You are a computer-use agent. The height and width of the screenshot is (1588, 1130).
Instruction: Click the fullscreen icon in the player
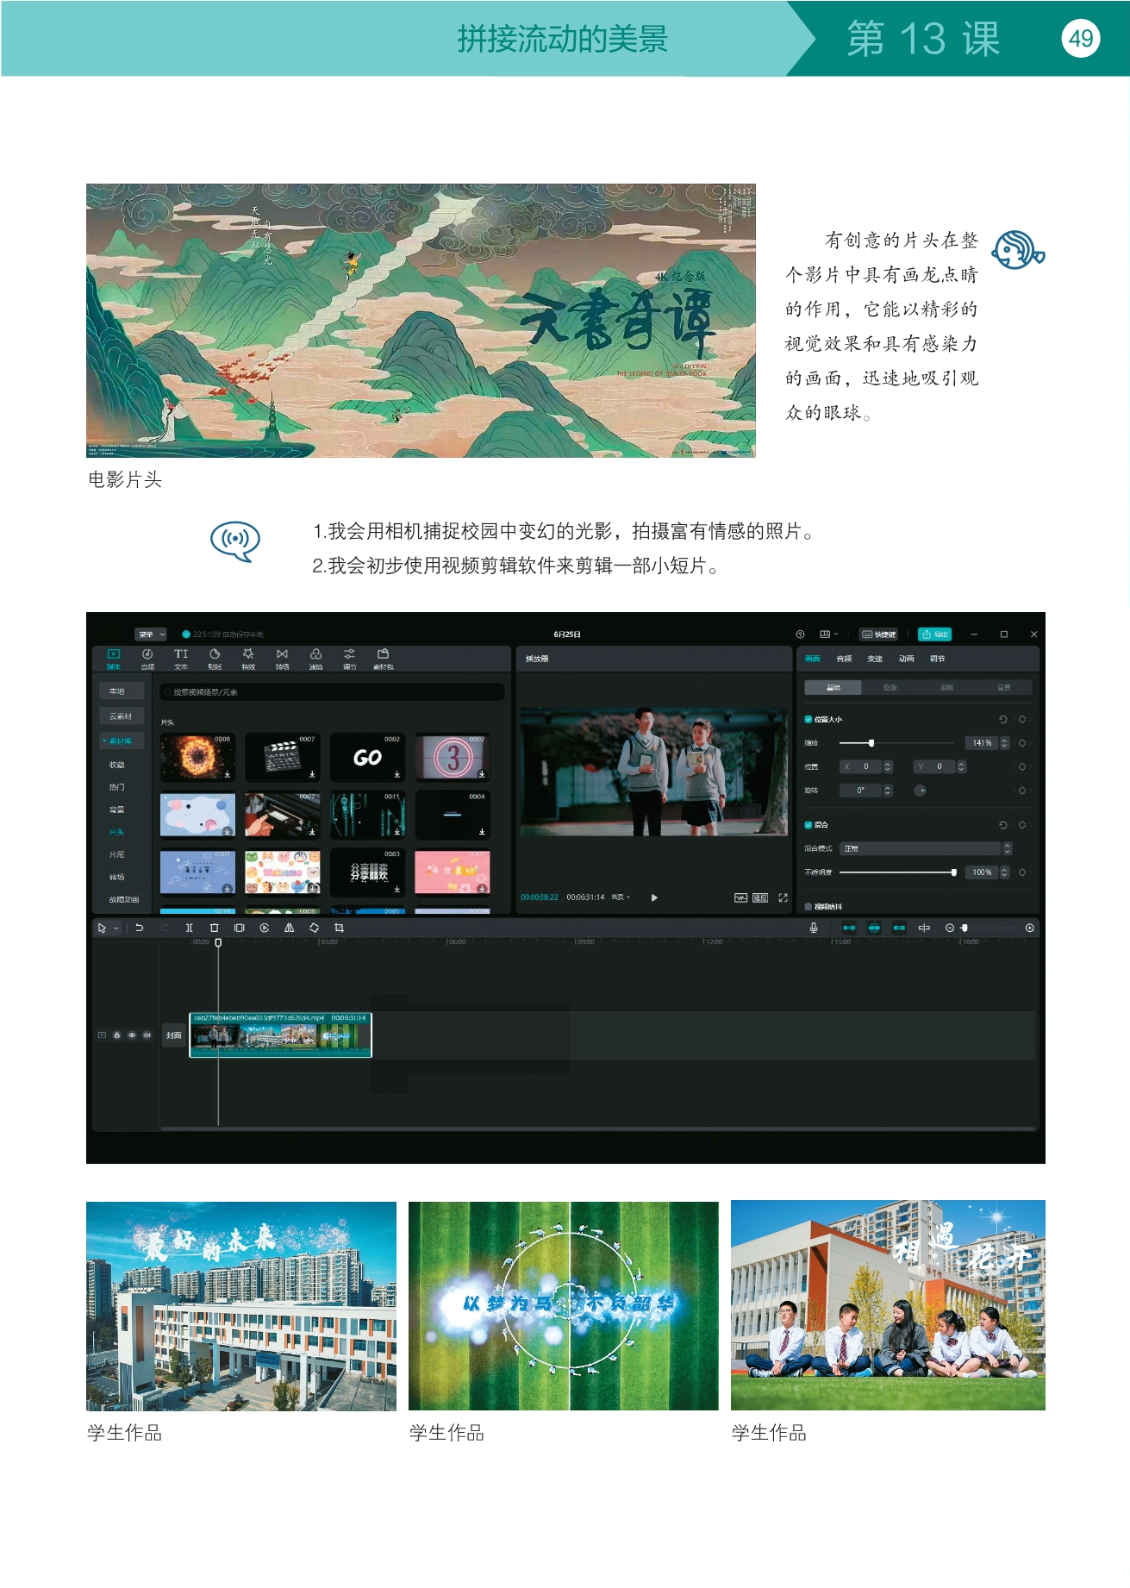point(783,897)
